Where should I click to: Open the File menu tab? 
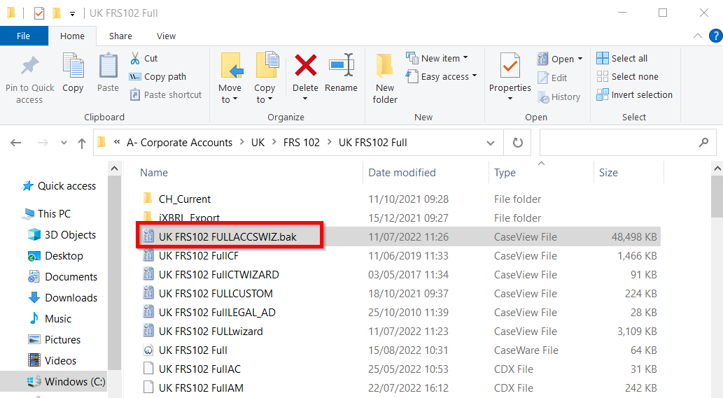pyautogui.click(x=23, y=36)
